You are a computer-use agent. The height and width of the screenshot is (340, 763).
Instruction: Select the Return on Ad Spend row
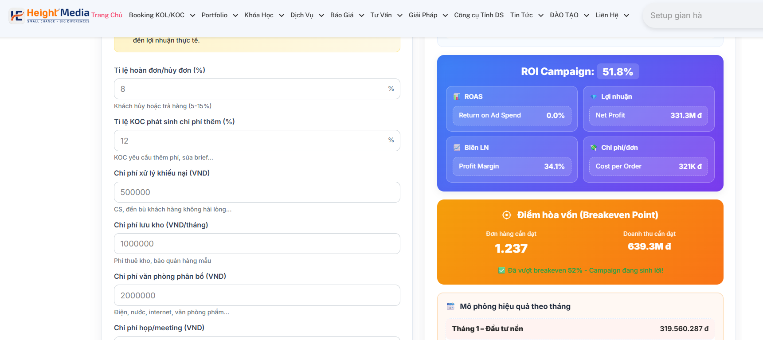click(x=512, y=115)
